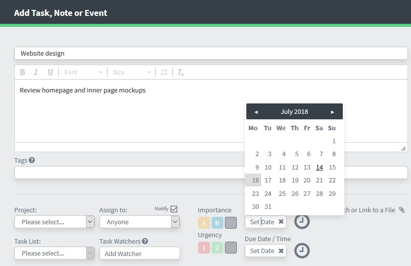Viewport: 411px width, 266px height.
Task: Open the Due Date time clock icon
Action: coord(302,251)
